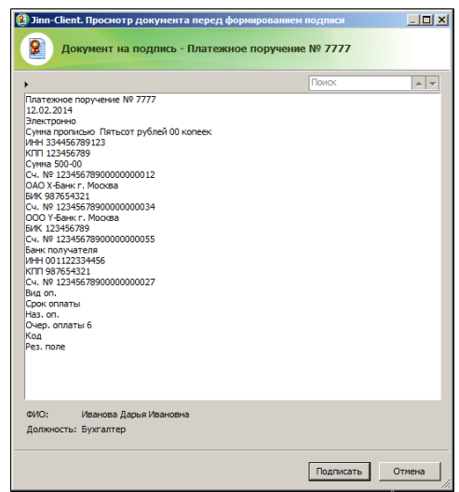Image resolution: width=459 pixels, height=492 pixels.
Task: Close the Jinn-Client window
Action: (x=441, y=20)
